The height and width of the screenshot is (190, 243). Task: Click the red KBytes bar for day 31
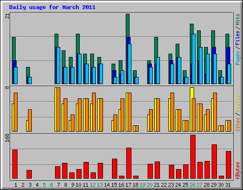click(228, 165)
